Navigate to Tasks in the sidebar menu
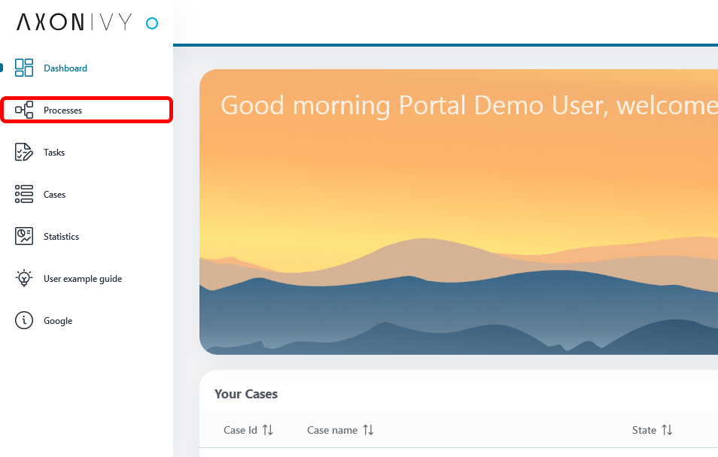718x457 pixels. point(53,152)
